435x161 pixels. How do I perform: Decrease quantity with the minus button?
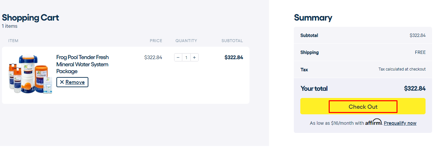(x=178, y=57)
